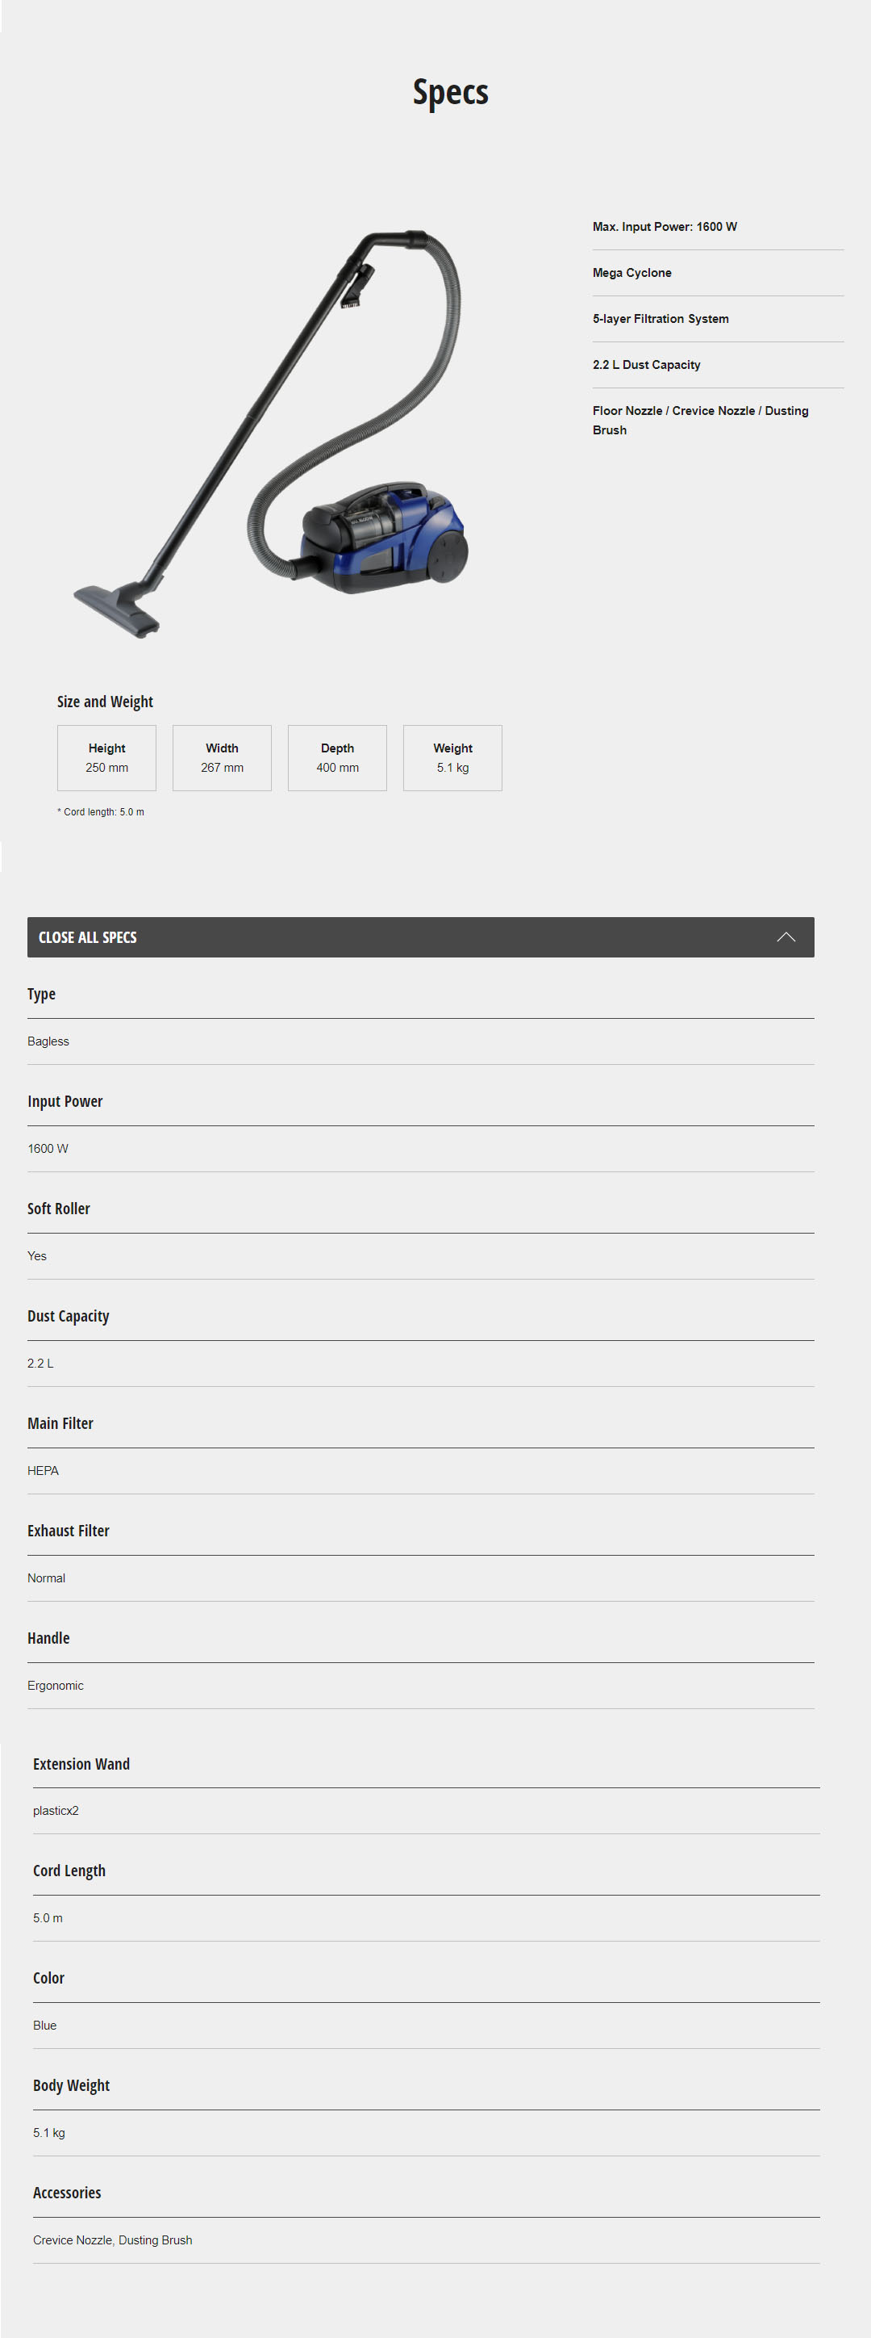Select the Width 267 mm box

pyautogui.click(x=222, y=758)
